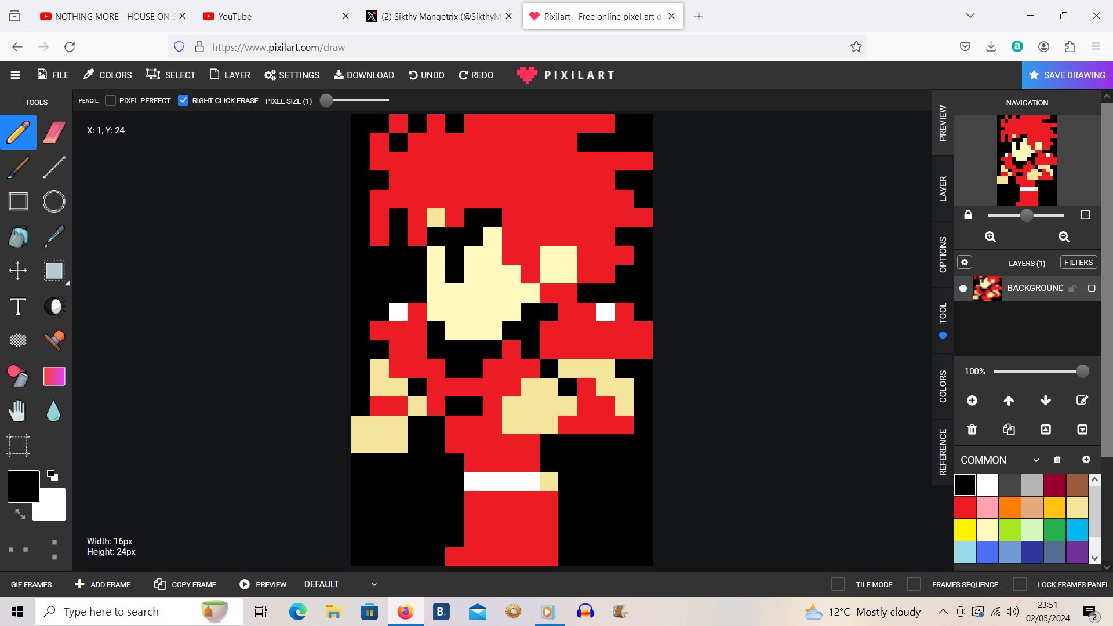Select the Hand pan tool
Screen dimensions: 1113x626
[x=18, y=411]
